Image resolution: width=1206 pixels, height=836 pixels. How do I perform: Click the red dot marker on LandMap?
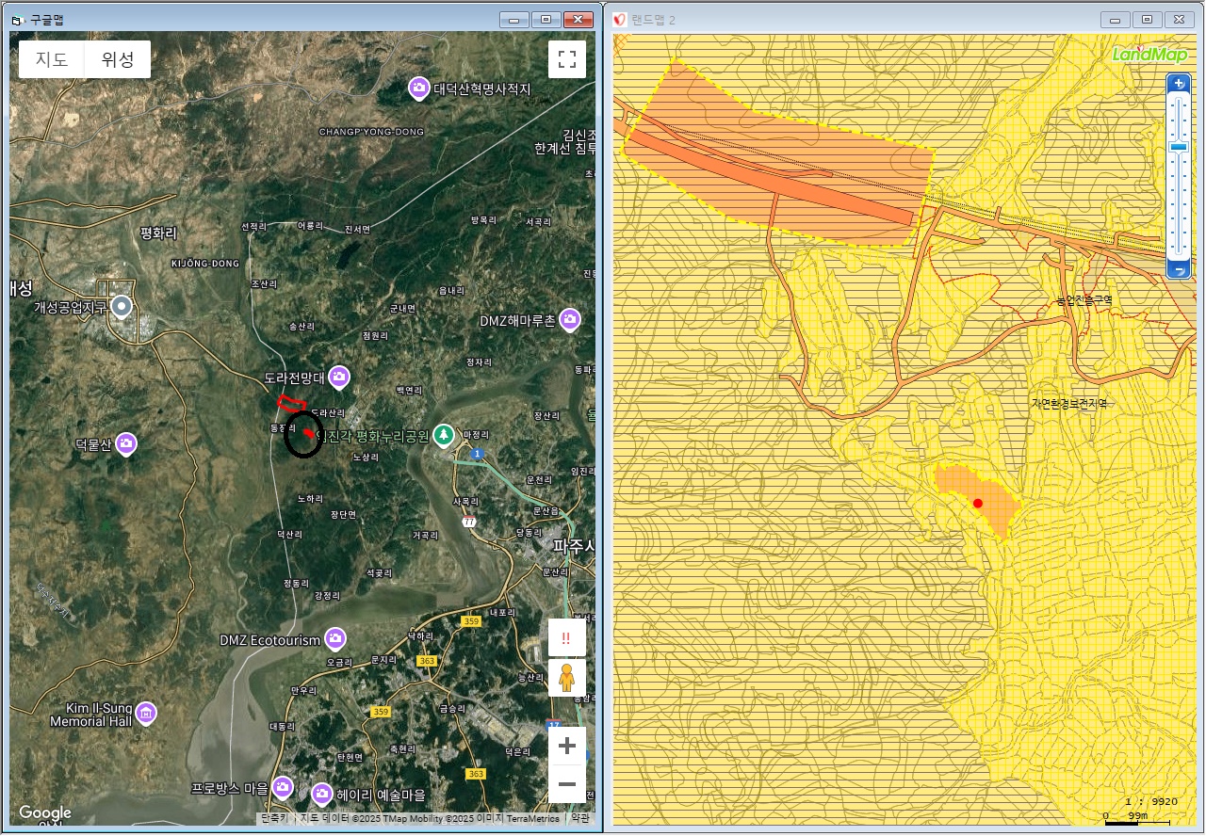coord(978,504)
